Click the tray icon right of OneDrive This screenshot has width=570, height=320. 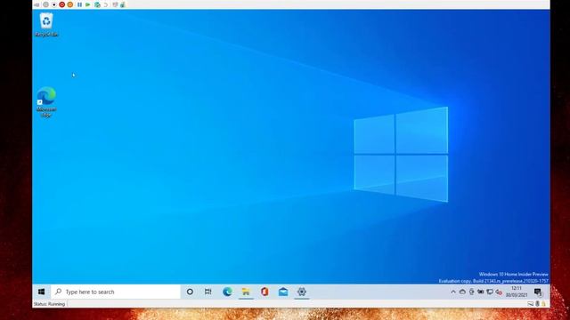pos(471,292)
